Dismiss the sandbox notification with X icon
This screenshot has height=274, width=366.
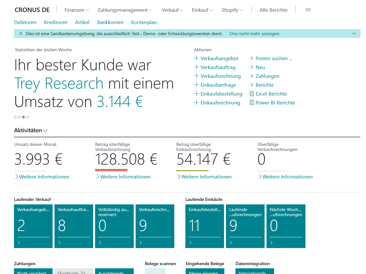[x=21, y=34]
